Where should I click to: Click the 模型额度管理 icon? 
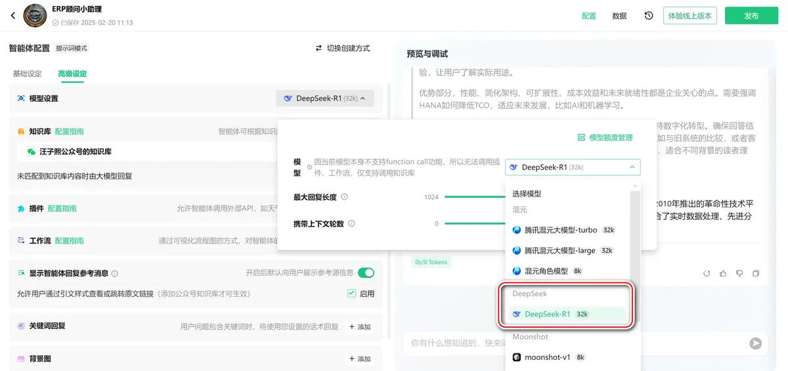point(581,138)
